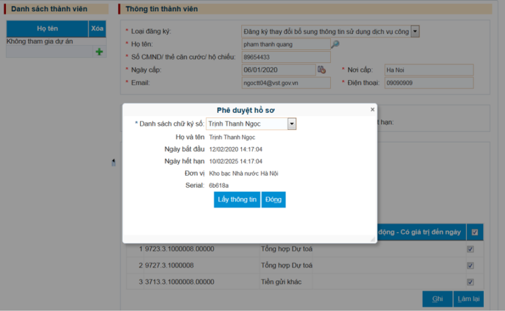Screen dimensions: 505x311
Task: Close the Phê duyệt hồ sơ dialog
Action: [372, 110]
